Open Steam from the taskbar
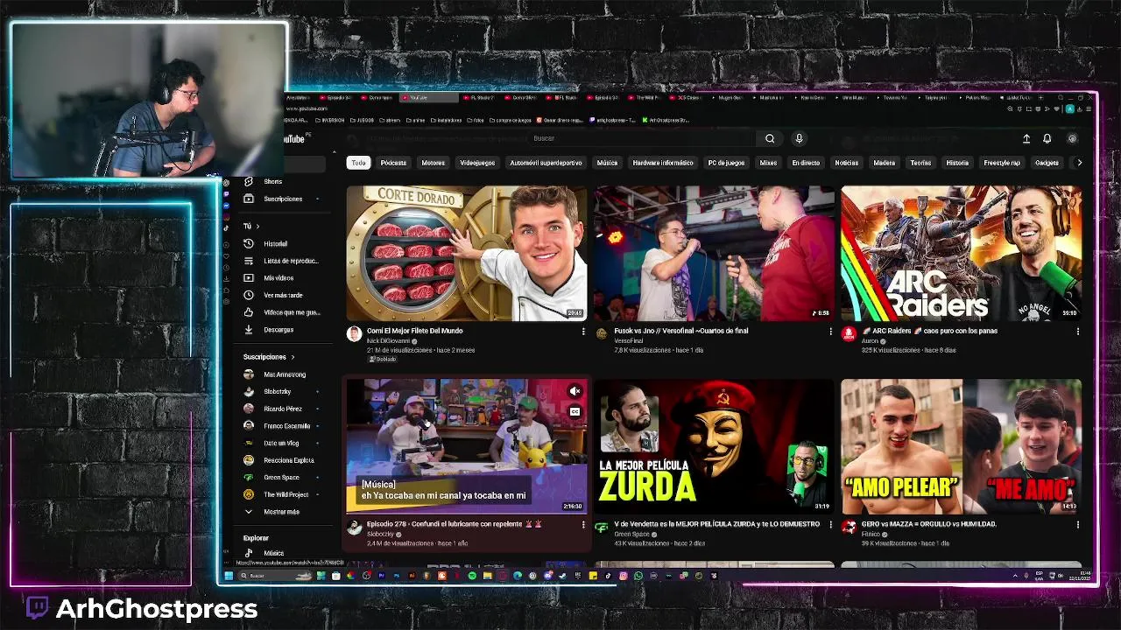 pyautogui.click(x=563, y=576)
